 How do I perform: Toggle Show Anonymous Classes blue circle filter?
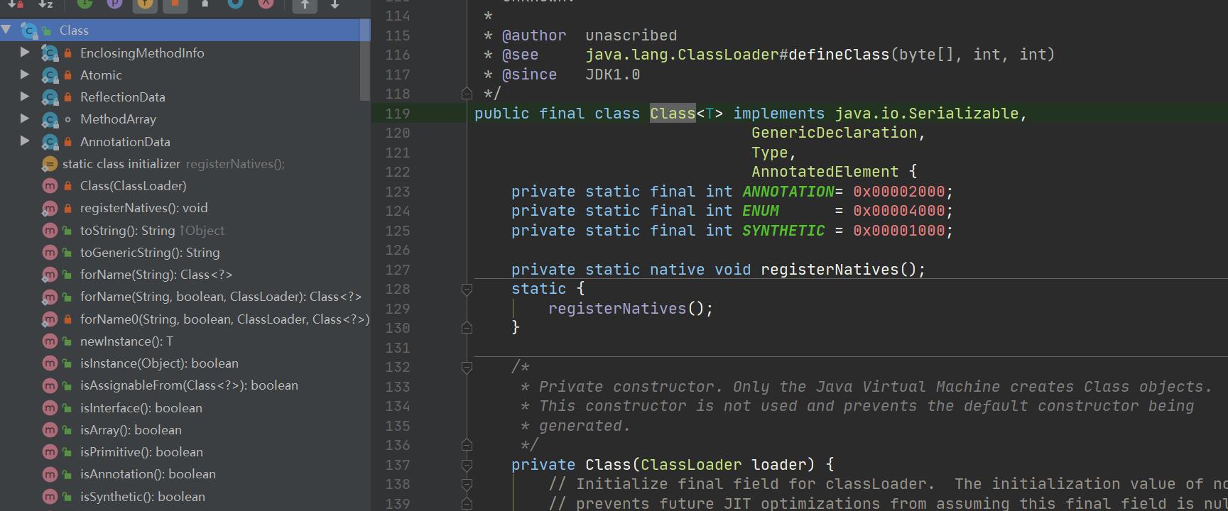235,4
